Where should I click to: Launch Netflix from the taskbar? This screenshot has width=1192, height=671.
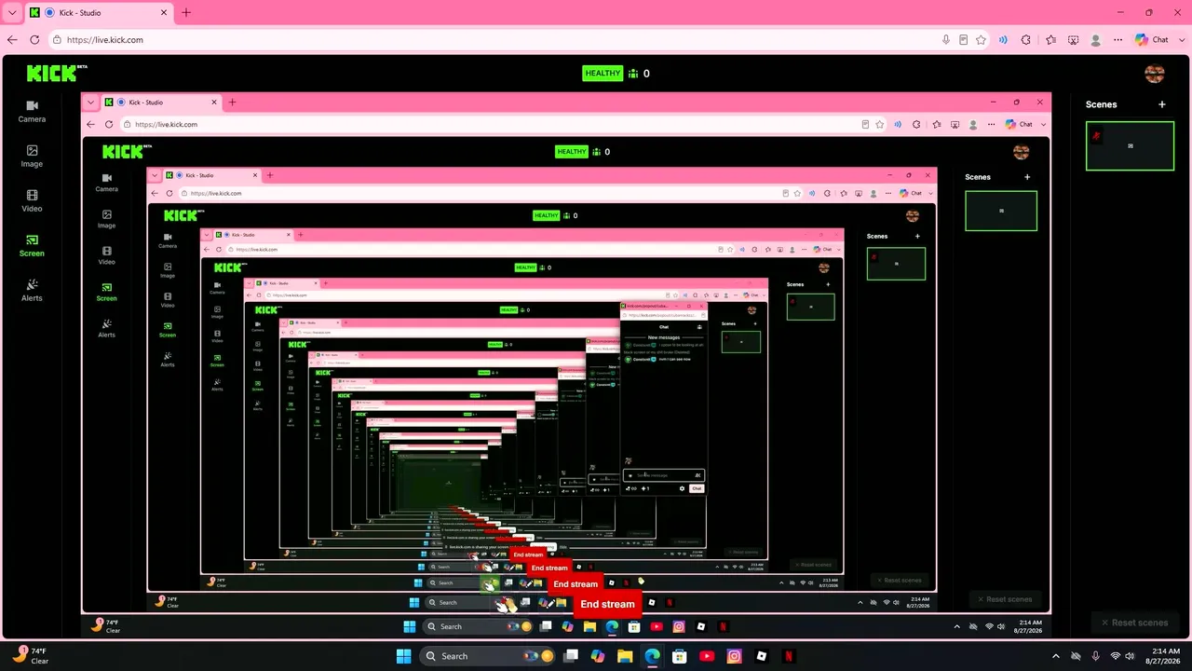click(789, 656)
